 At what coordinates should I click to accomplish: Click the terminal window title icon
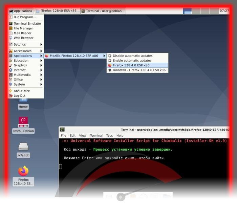tap(62, 130)
